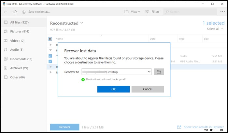Uncheck the second checked row checkbox
This screenshot has width=228, height=133.
pyautogui.click(x=50, y=61)
